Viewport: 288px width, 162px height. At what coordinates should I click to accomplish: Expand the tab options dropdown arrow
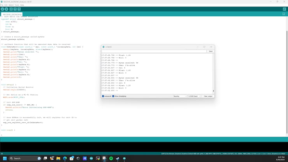(x=284, y=14)
